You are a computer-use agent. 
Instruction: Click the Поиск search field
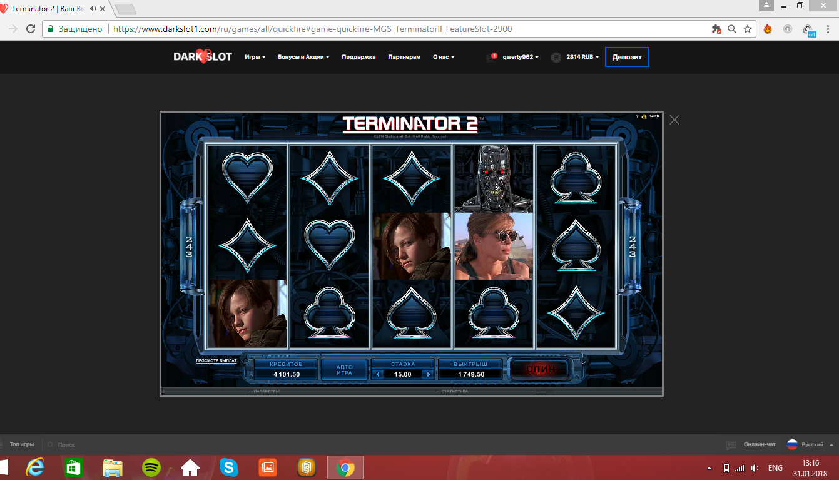click(x=66, y=445)
